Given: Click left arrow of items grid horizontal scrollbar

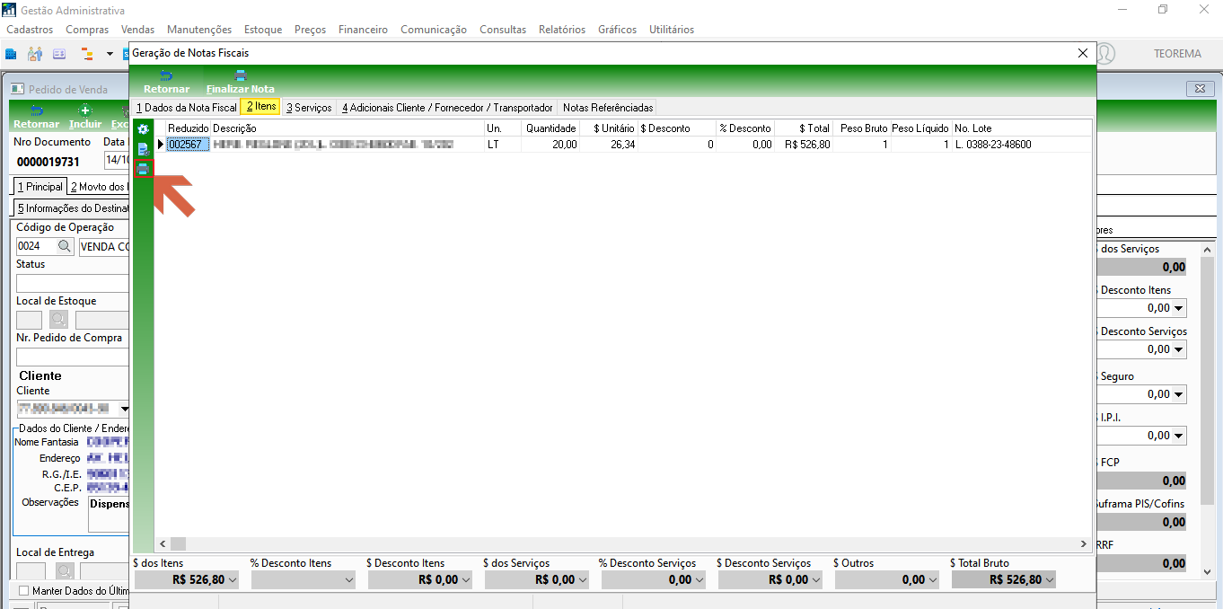Looking at the screenshot, I should [x=163, y=543].
